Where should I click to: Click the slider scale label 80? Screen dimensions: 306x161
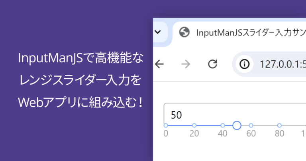pyautogui.click(x=279, y=133)
